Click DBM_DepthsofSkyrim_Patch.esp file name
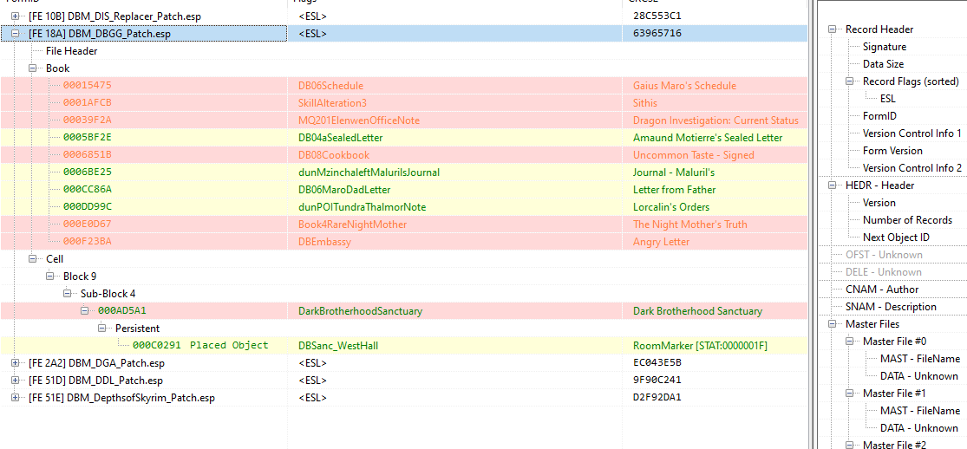The image size is (967, 449). (121, 398)
